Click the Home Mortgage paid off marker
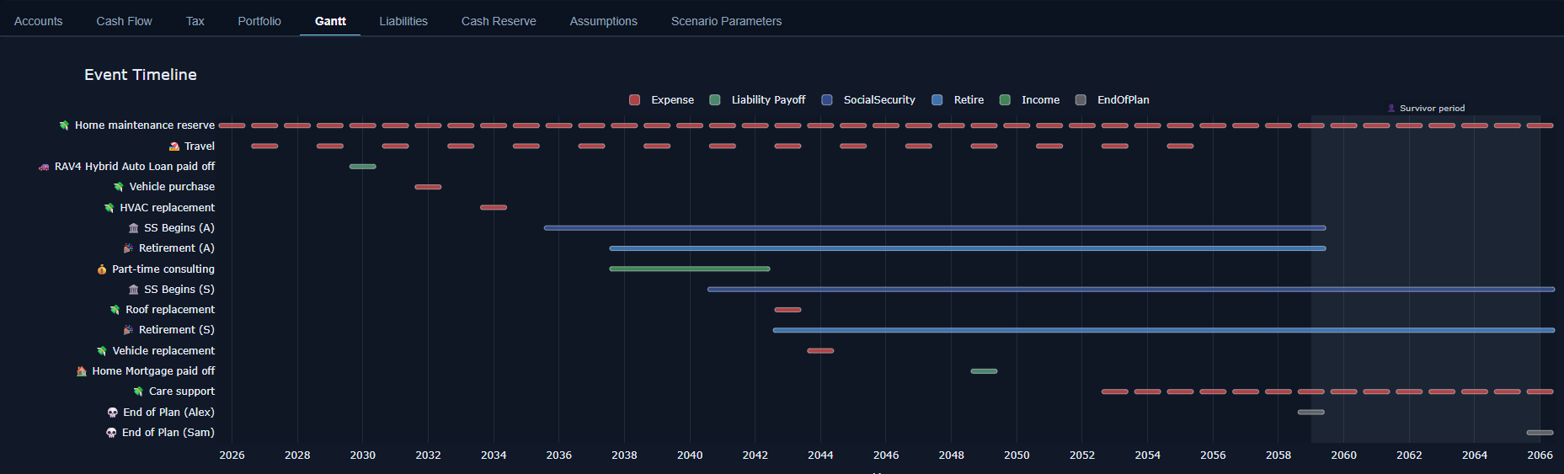The height and width of the screenshot is (474, 1564). tap(984, 371)
